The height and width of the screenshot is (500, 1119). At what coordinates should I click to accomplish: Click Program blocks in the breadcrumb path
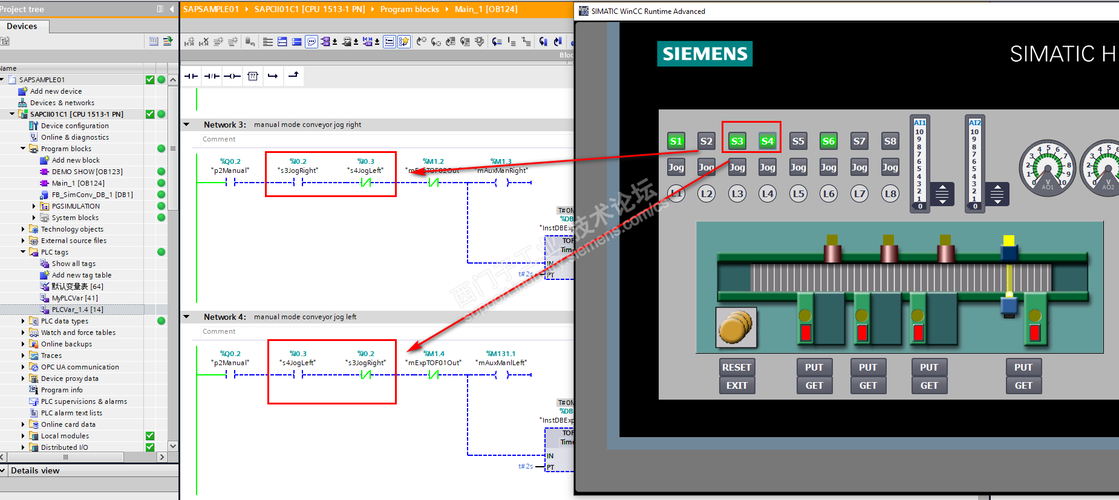[409, 9]
